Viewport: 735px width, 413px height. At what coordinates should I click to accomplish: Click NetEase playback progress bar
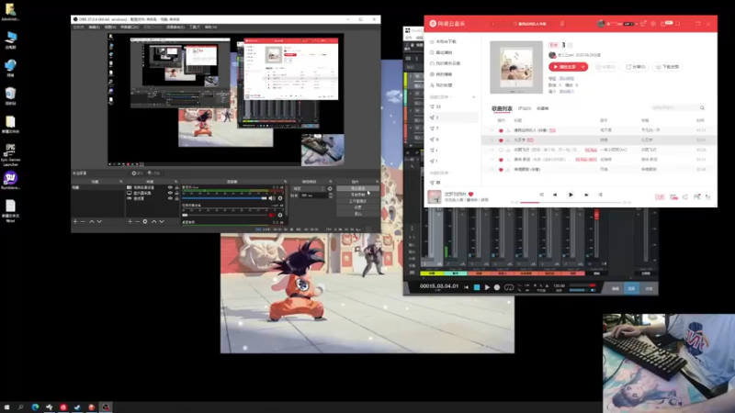pyautogui.click(x=571, y=202)
